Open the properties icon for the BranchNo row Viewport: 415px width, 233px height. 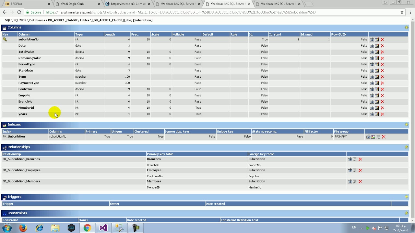372,102
